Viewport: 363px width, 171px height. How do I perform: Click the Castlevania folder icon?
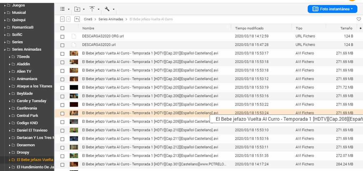click(x=13, y=108)
